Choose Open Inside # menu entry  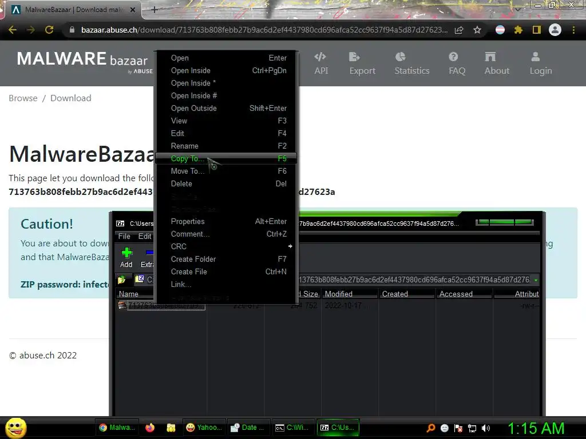(225, 95)
